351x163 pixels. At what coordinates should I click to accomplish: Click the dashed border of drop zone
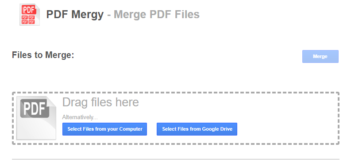click(176, 93)
